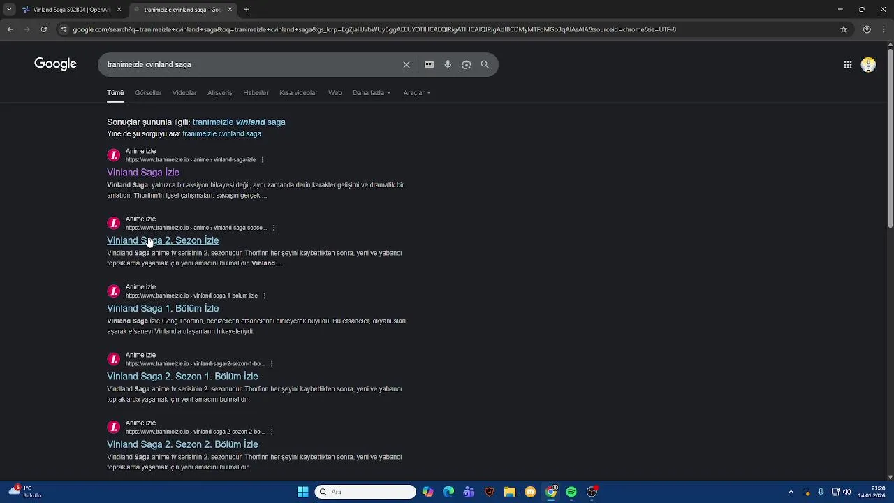Switch to the Videolar tab

point(184,93)
